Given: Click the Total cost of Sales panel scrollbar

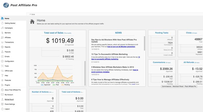Looking at the screenshot, I should [85, 73].
